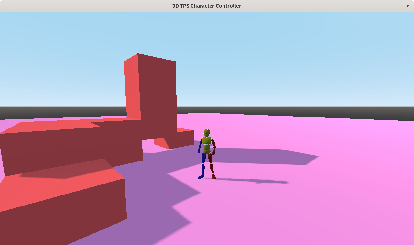
Task: Click the character's olive green head
Action: (206, 132)
